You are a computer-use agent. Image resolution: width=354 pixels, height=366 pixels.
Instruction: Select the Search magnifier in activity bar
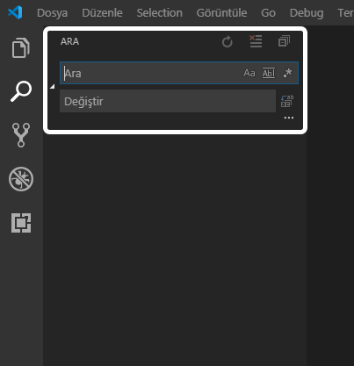coord(21,91)
